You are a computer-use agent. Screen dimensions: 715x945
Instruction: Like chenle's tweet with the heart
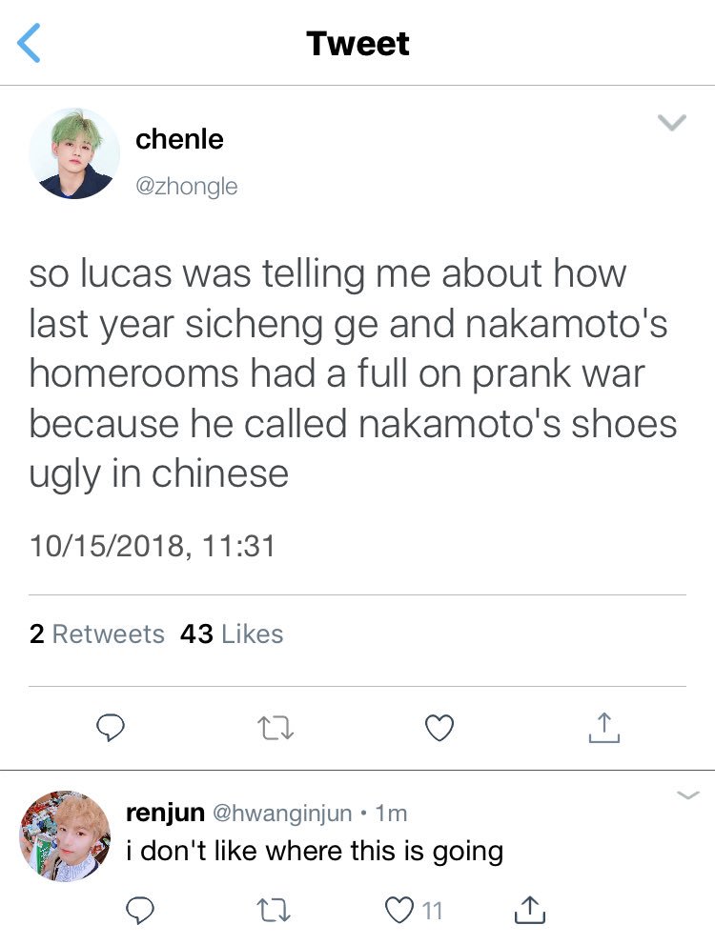439,728
